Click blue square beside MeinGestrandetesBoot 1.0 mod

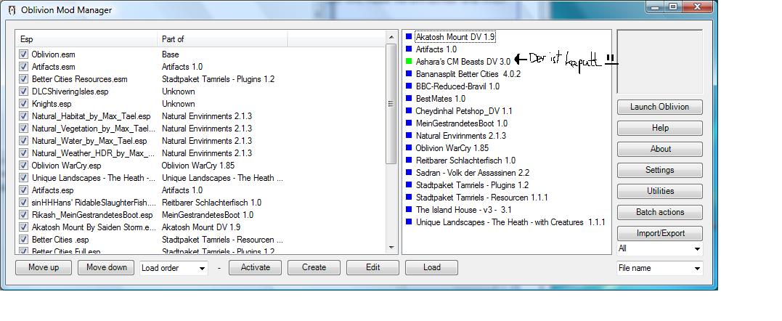click(409, 123)
